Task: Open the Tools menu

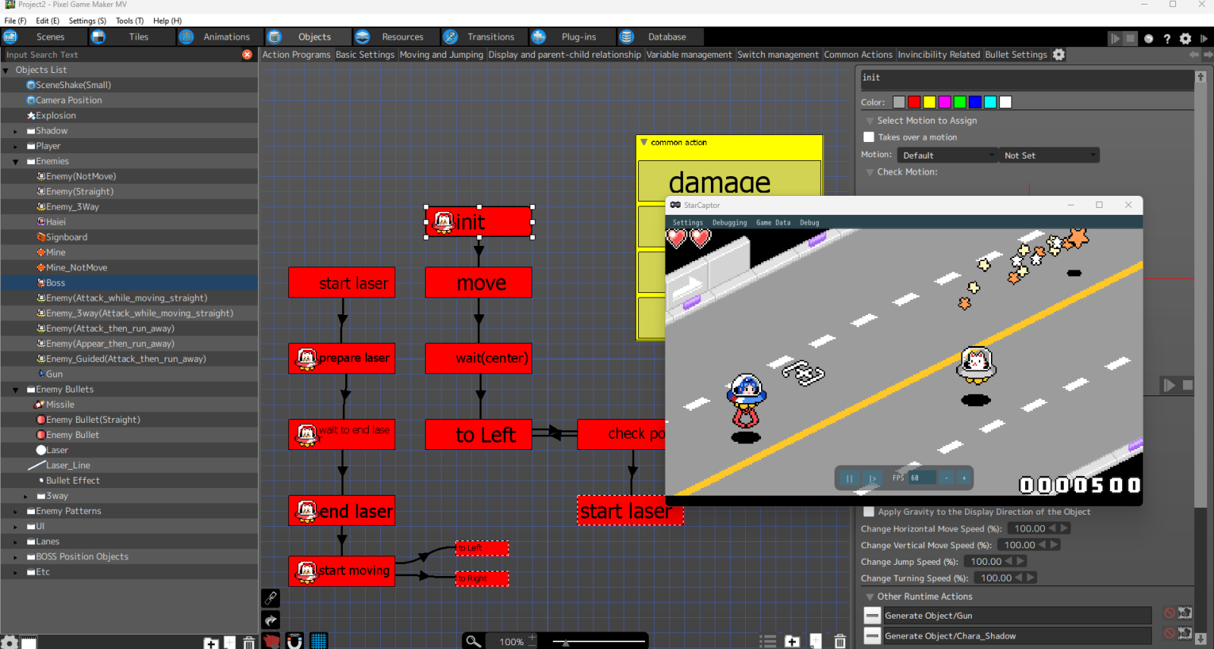Action: (129, 20)
